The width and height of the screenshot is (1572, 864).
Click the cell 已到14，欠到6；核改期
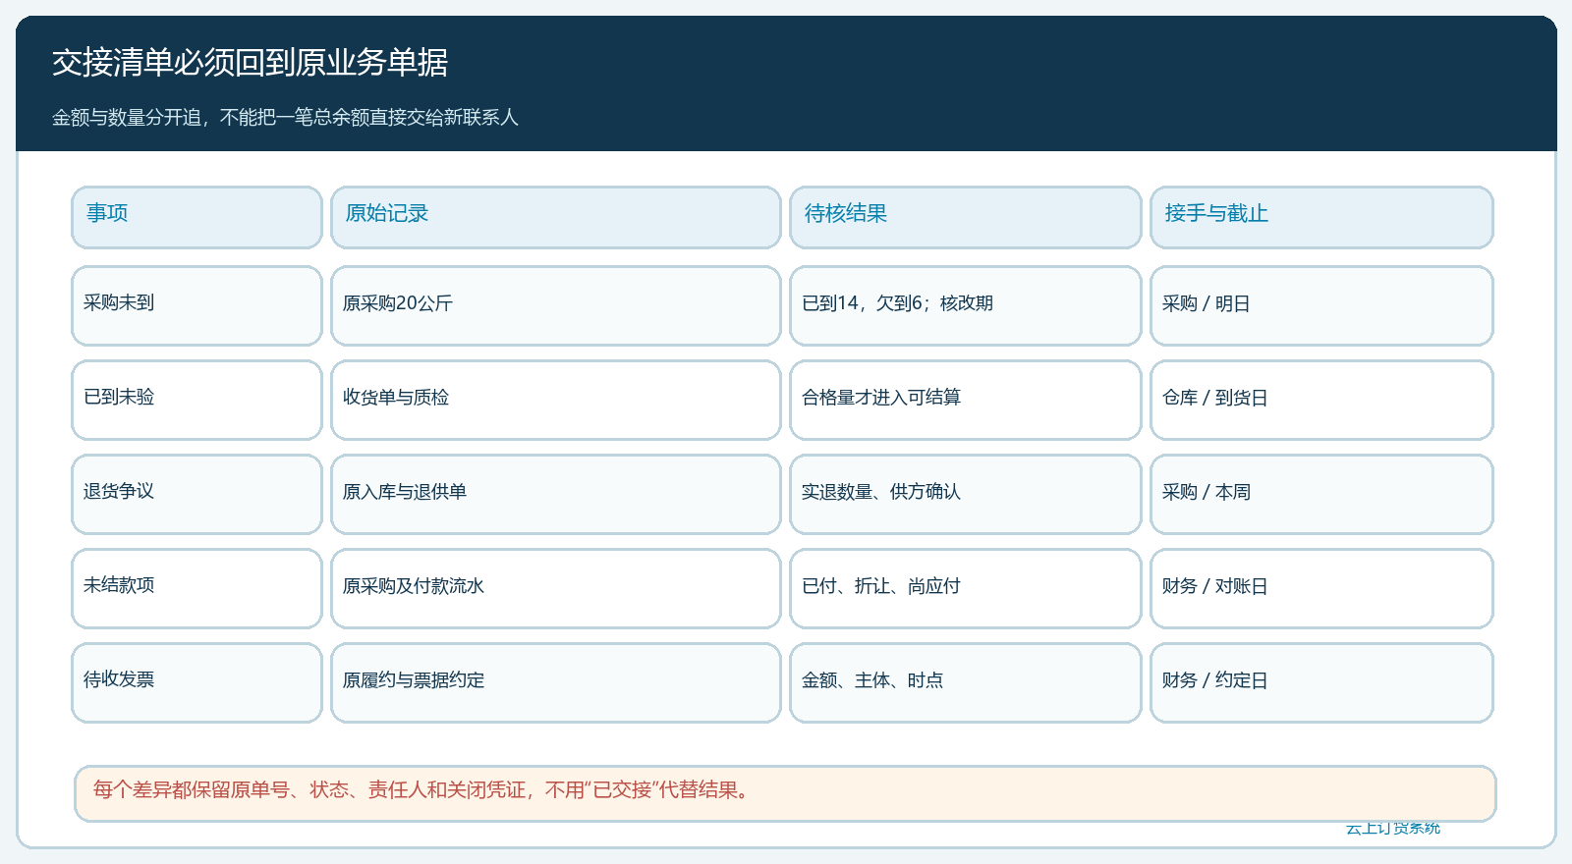pos(966,305)
